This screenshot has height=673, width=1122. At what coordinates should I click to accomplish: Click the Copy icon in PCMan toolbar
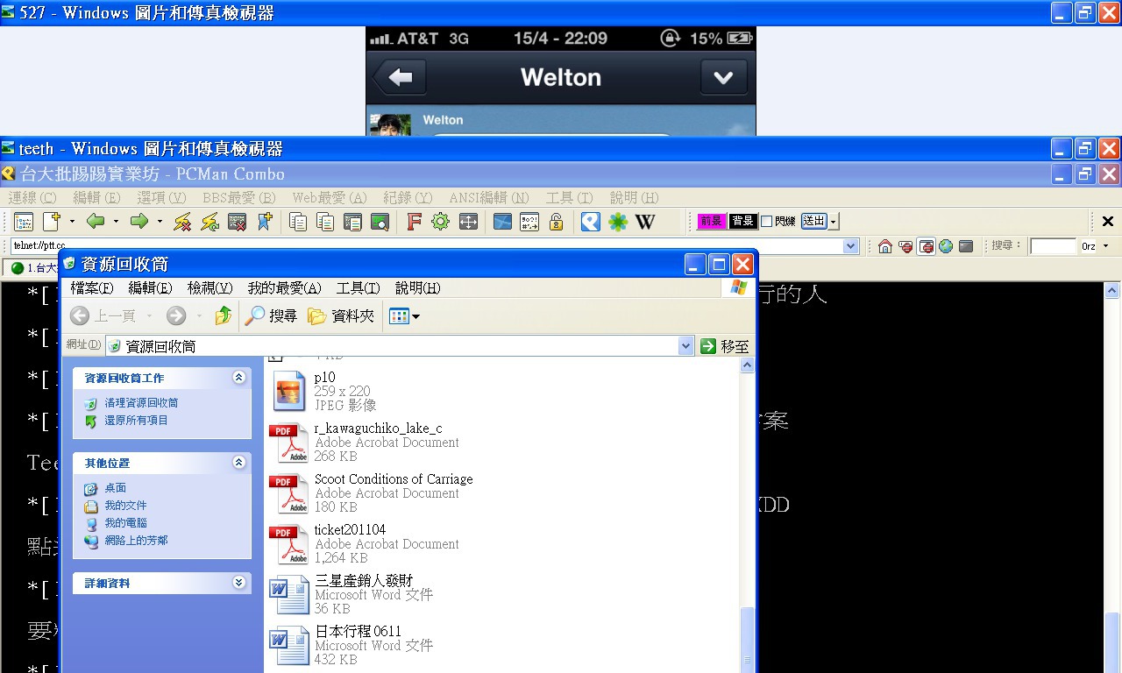click(x=298, y=222)
